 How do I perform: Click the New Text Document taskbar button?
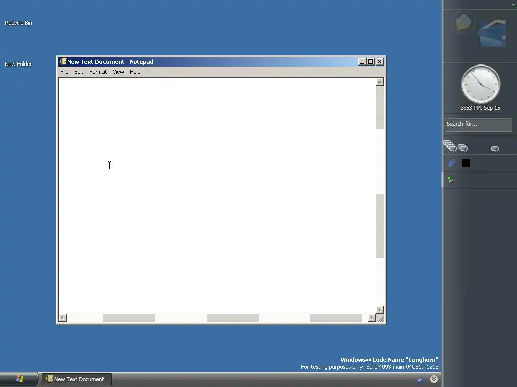point(77,379)
